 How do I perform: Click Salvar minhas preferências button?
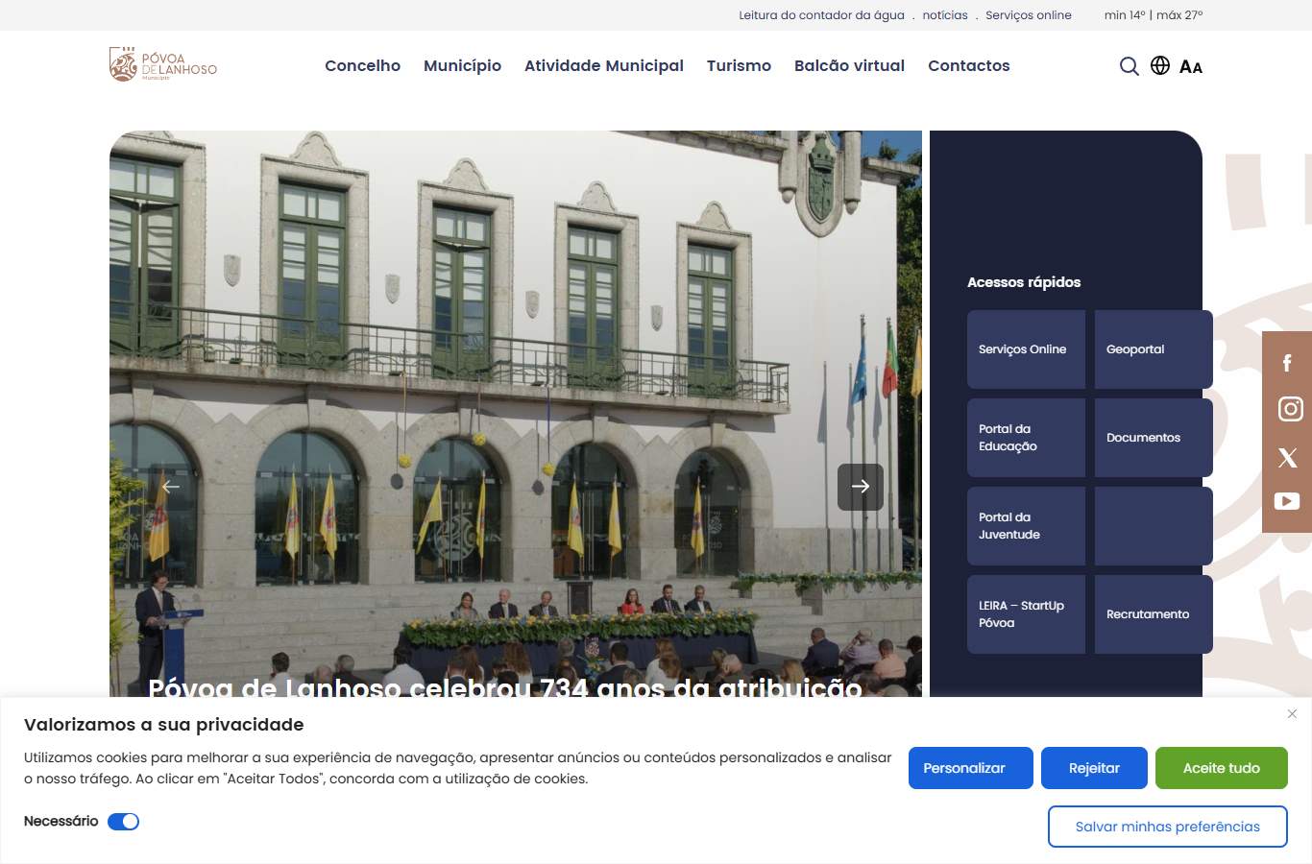(x=1168, y=827)
